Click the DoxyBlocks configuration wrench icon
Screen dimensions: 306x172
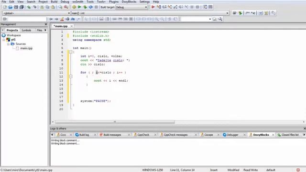[x=273, y=13]
